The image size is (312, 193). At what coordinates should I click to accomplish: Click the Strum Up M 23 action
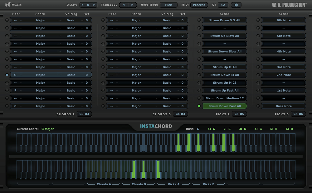click(225, 83)
